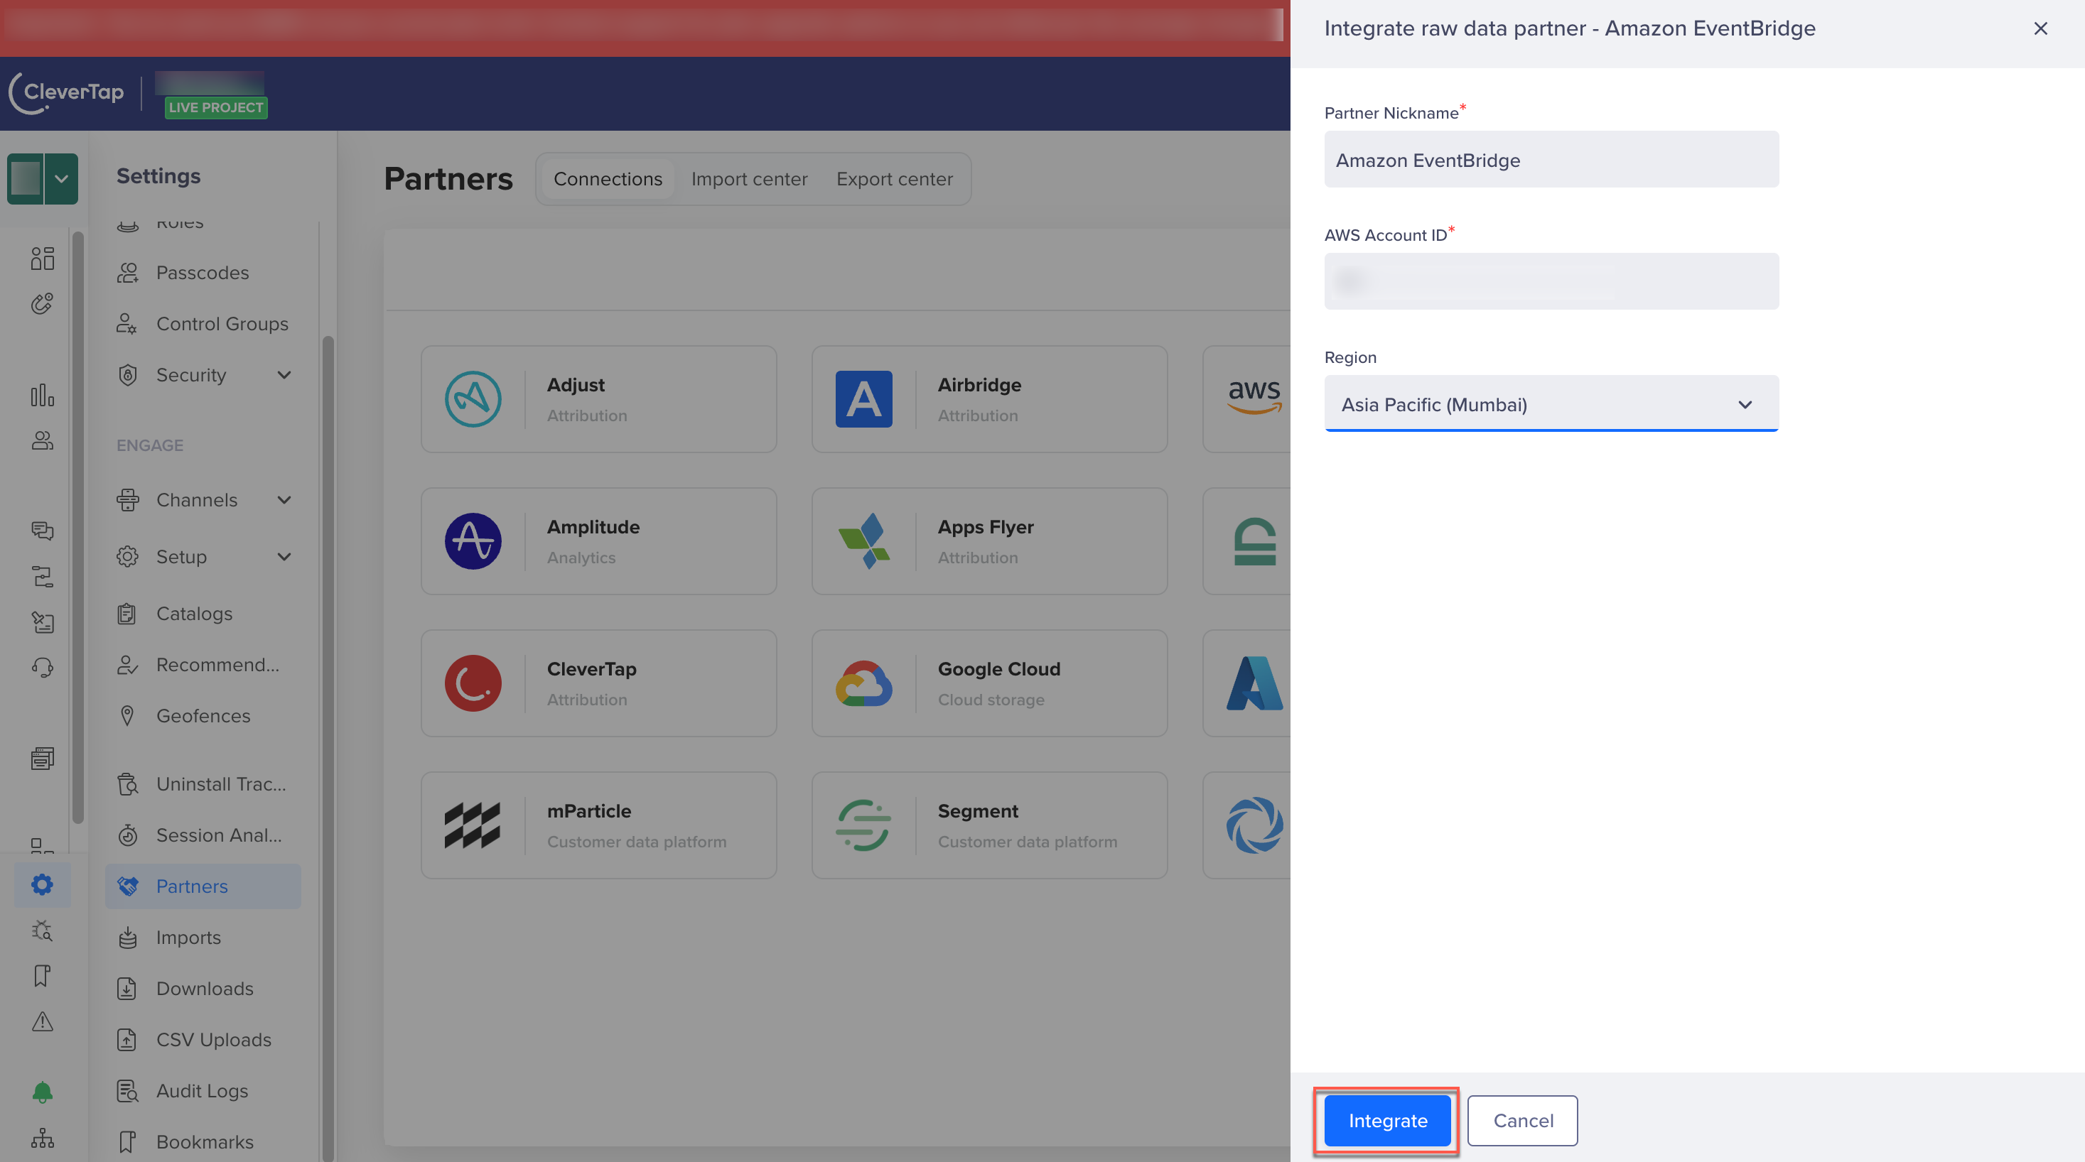This screenshot has width=2085, height=1162.
Task: Switch to the Connections tab
Action: [608, 179]
